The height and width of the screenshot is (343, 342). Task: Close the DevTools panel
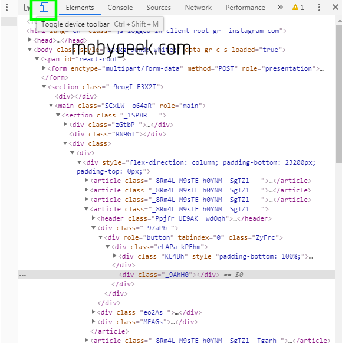[x=336, y=7]
